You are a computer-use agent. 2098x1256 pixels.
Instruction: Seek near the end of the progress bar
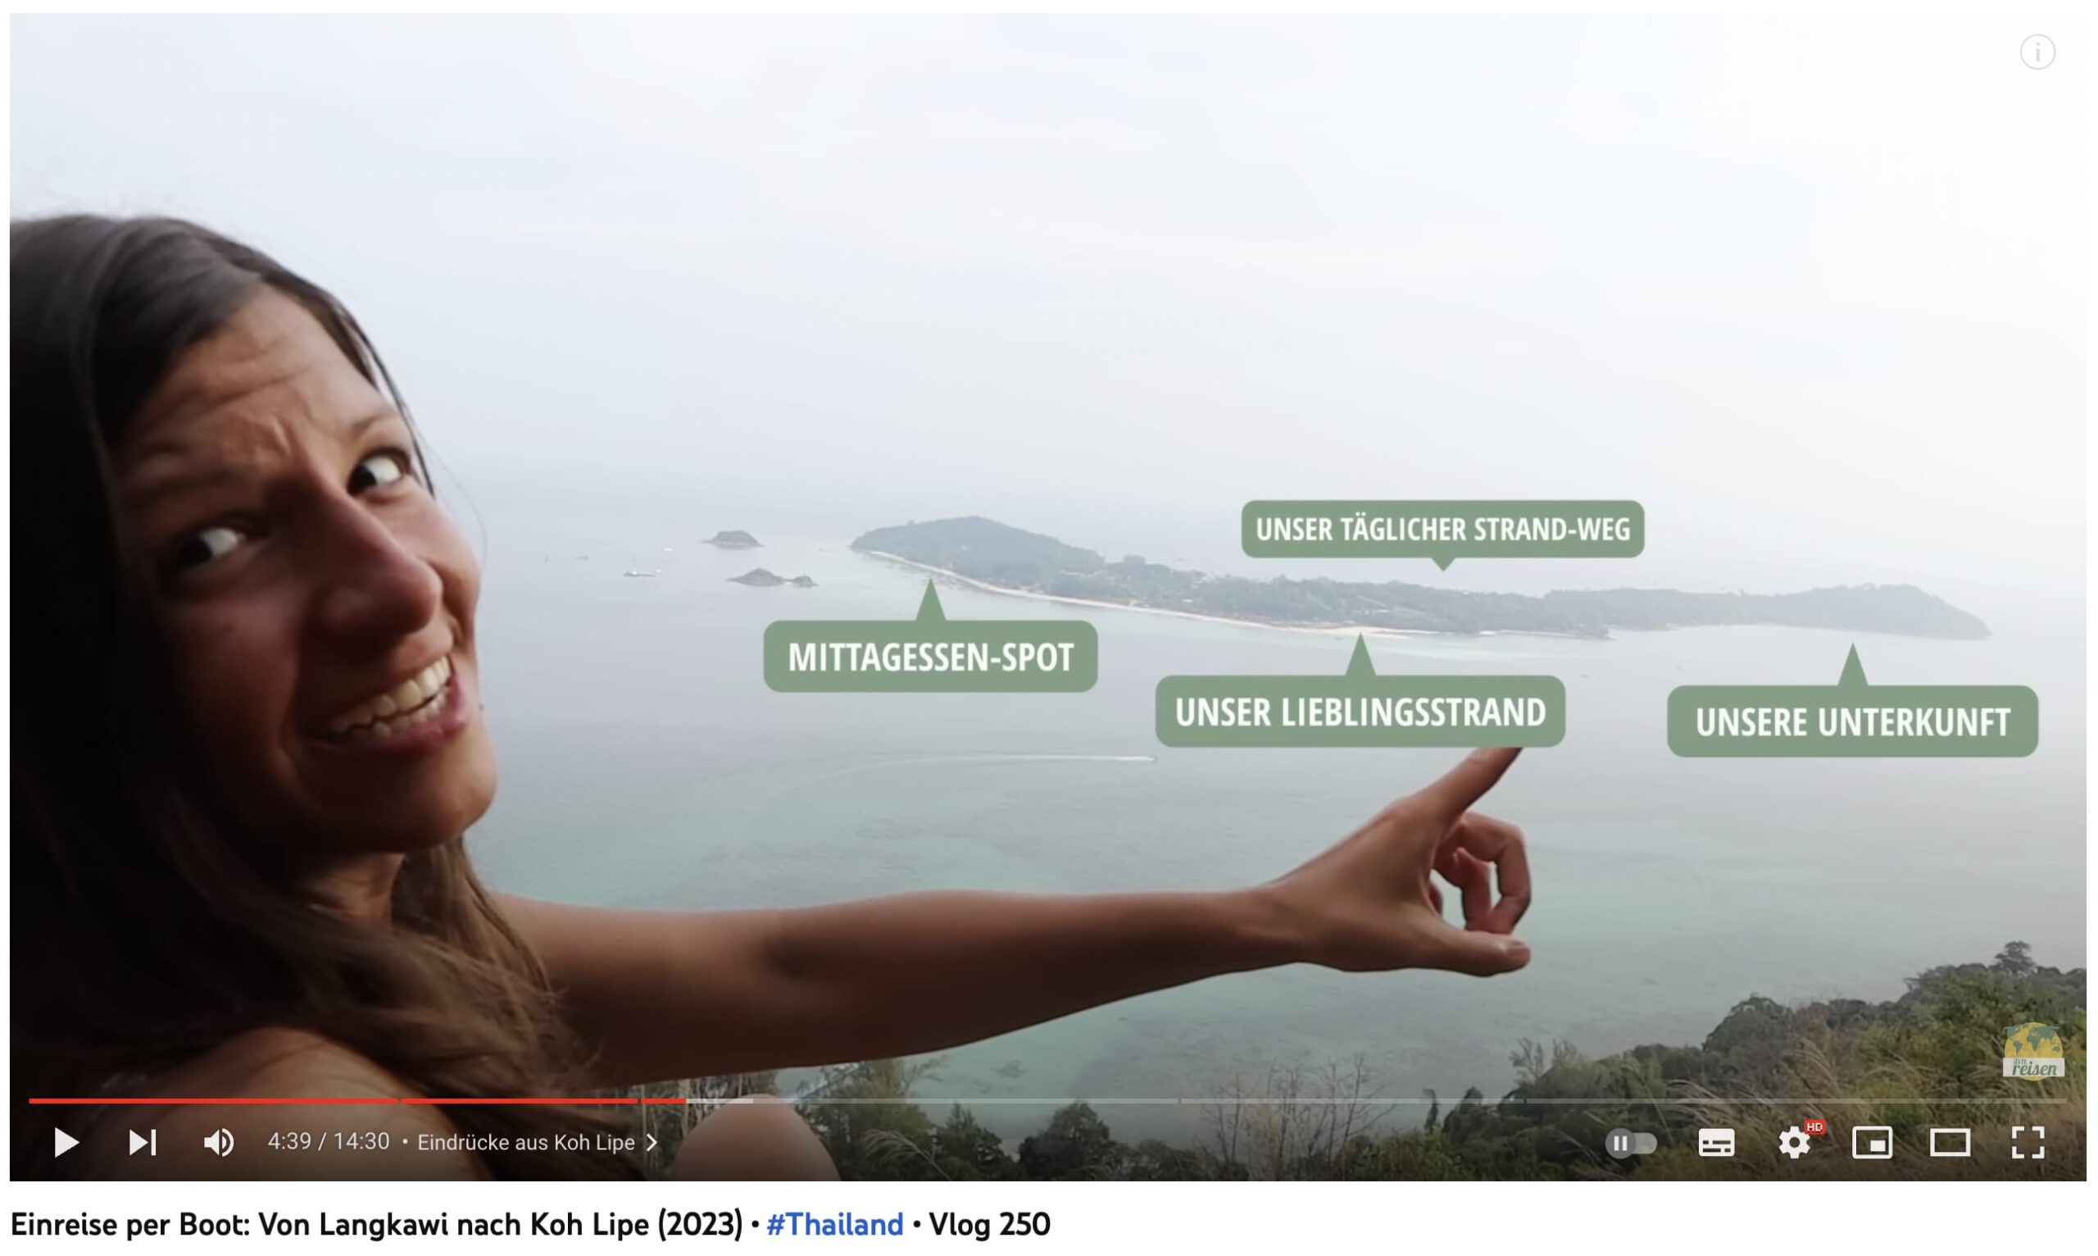2030,1100
